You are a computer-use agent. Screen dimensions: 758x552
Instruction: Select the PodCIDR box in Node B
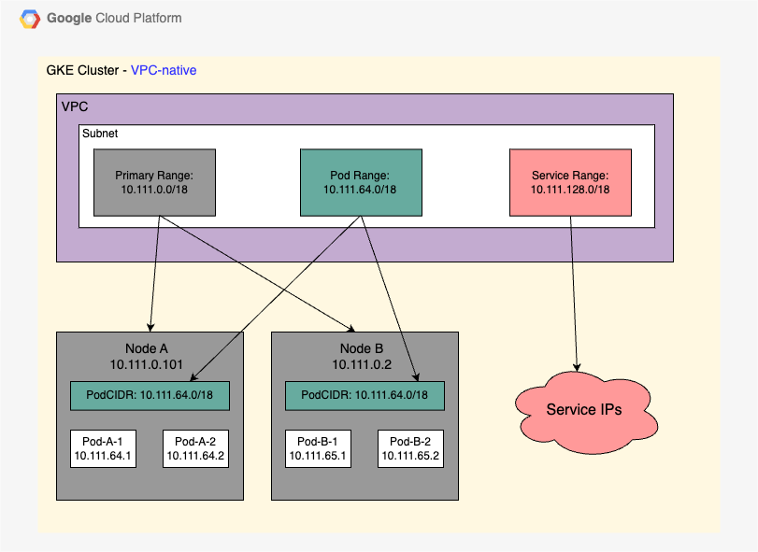(x=365, y=395)
